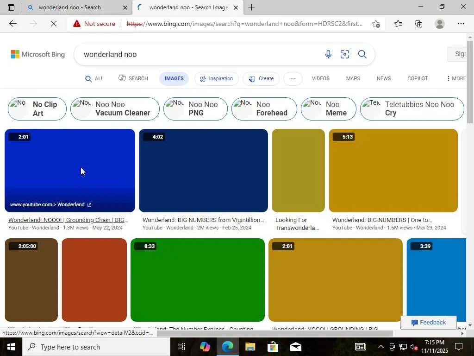Open the Inspiration pill
474x356 pixels.
pyautogui.click(x=217, y=78)
